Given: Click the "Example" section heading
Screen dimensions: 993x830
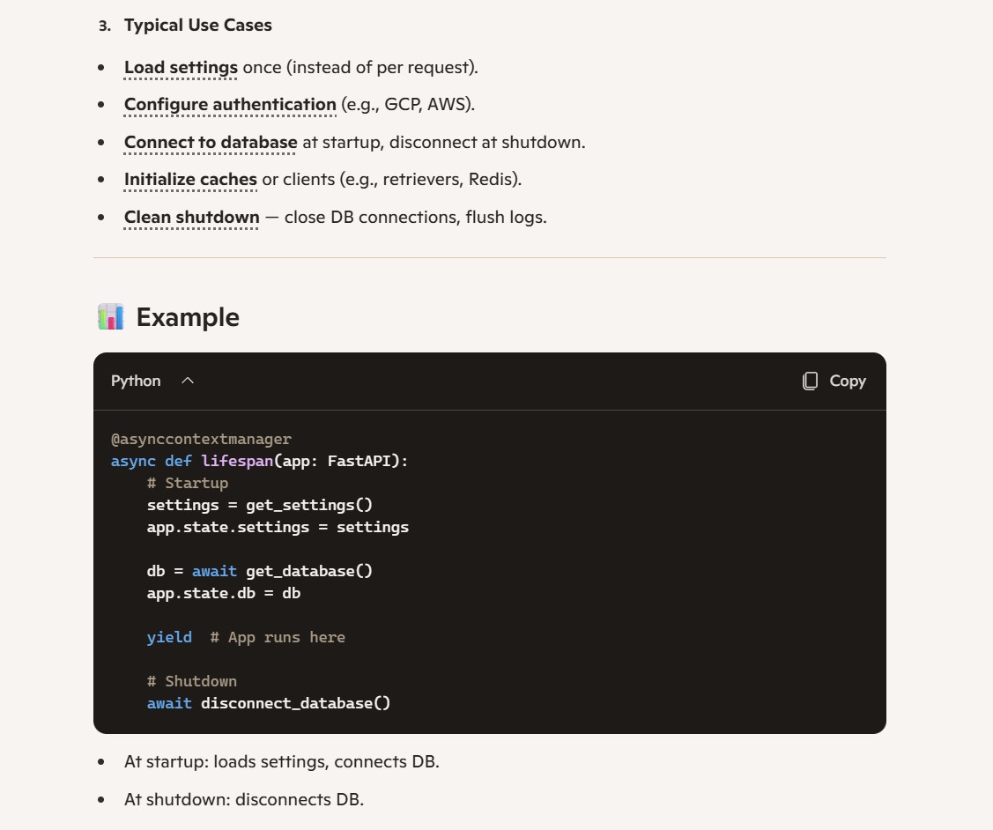Looking at the screenshot, I should [188, 317].
